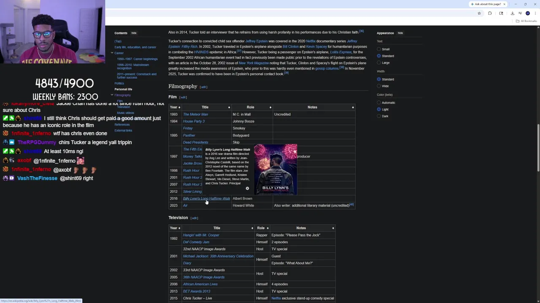Open Billy Lynn's Long Halftime Walk link
540x303 pixels.
pyautogui.click(x=206, y=199)
